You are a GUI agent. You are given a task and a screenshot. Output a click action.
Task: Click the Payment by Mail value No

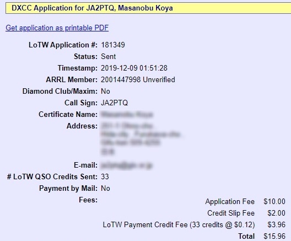pos(105,188)
